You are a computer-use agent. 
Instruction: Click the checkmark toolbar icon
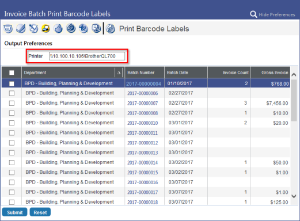(21, 29)
